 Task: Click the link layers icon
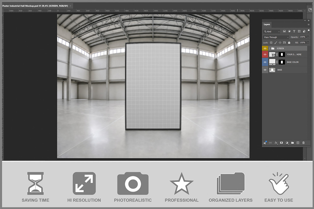pyautogui.click(x=270, y=143)
